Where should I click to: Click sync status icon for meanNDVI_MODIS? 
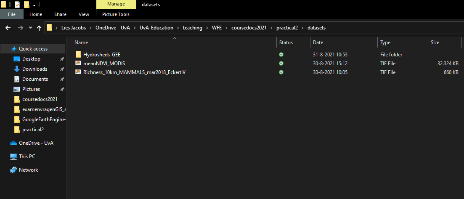click(x=281, y=64)
